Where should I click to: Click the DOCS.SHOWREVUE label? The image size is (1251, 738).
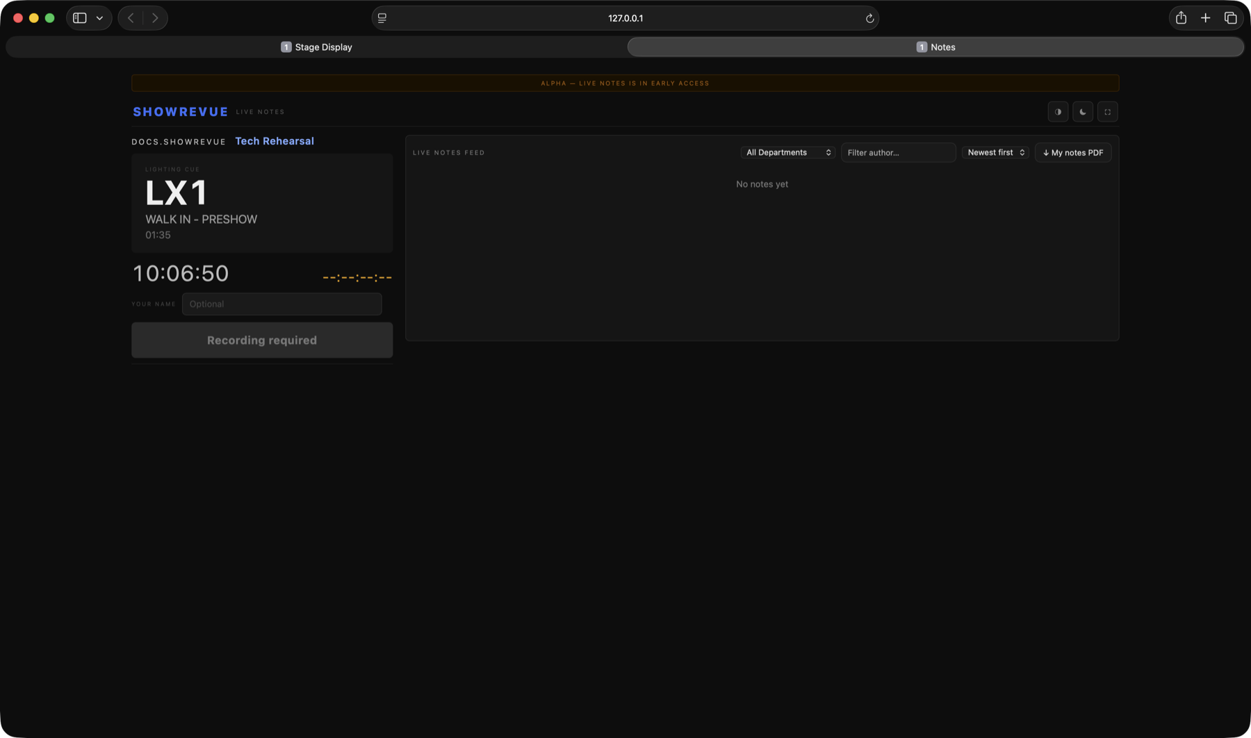pos(179,142)
